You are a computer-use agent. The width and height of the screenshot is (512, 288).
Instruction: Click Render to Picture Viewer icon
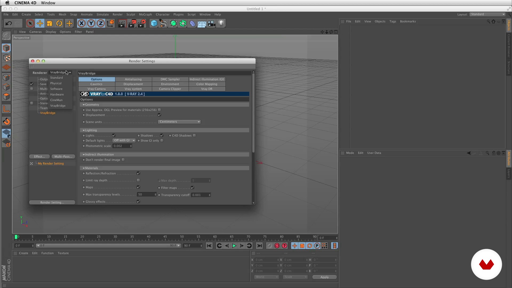pos(132,23)
